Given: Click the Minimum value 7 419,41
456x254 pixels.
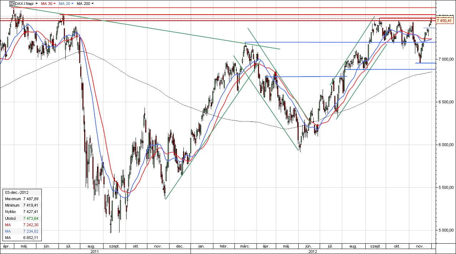Looking at the screenshot, I should [30, 205].
